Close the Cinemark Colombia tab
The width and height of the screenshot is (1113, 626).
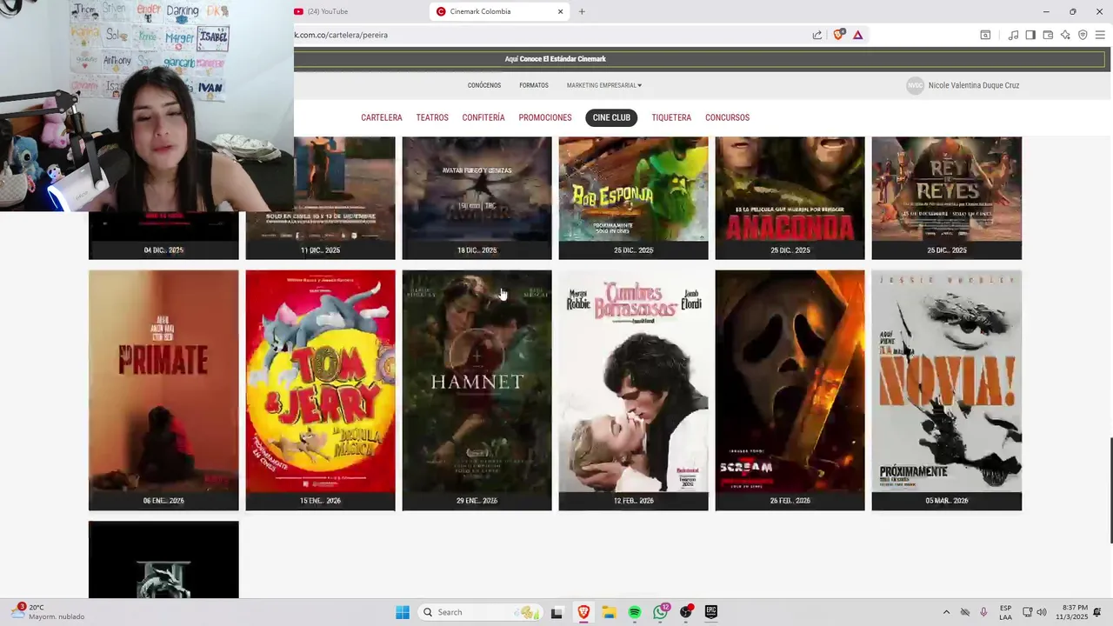point(560,11)
